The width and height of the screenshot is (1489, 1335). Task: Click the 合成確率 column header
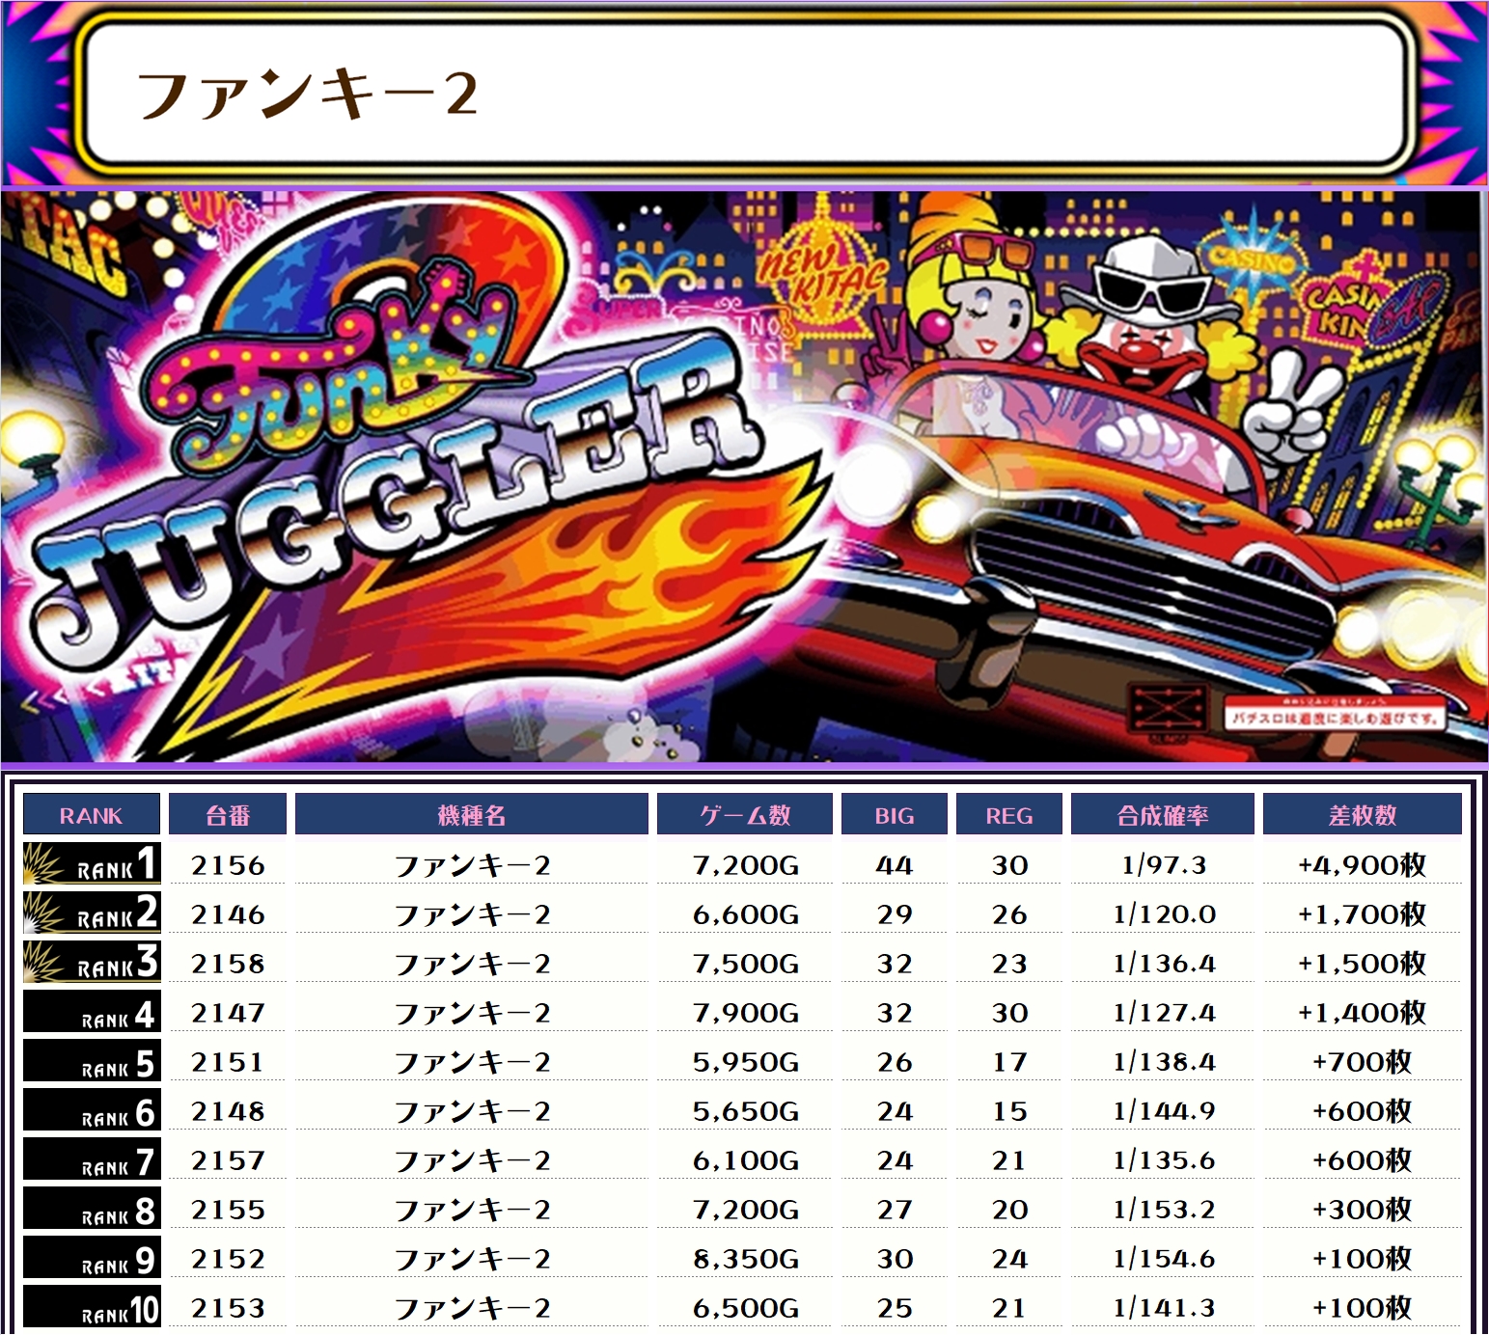pyautogui.click(x=1162, y=815)
